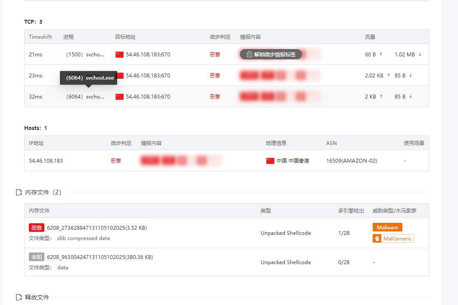Click the document icon next to 内存文件
Image resolution: width=458 pixels, height=305 pixels.
coord(19,193)
